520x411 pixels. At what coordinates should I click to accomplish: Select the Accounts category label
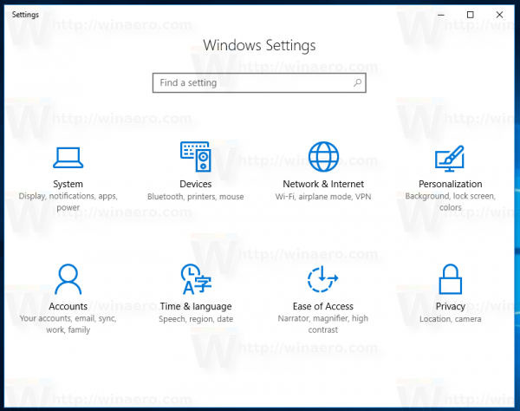coord(68,306)
